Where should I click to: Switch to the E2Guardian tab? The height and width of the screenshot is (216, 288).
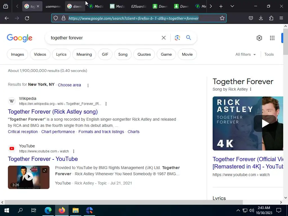pos(139,6)
